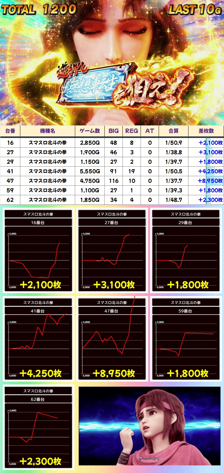The height and width of the screenshot is (473, 224).
Task: Select the 47番台 graph title bar
Action: (x=112, y=311)
